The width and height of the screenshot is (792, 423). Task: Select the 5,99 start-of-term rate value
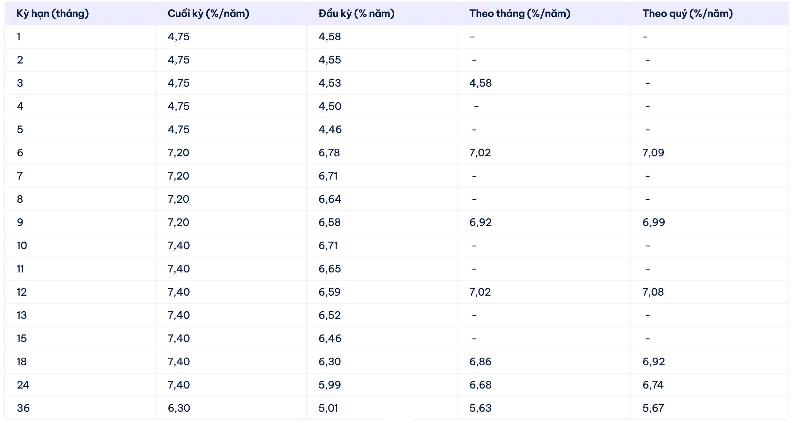click(330, 385)
